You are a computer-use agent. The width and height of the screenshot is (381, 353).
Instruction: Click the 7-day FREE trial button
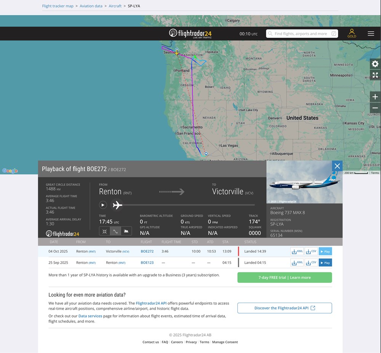tap(285, 277)
